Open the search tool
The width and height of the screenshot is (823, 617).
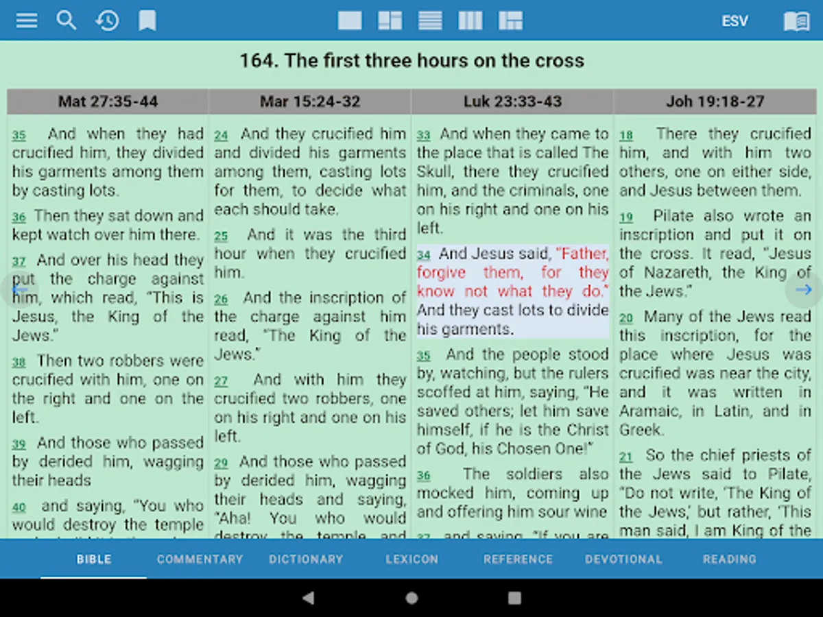[x=67, y=21]
